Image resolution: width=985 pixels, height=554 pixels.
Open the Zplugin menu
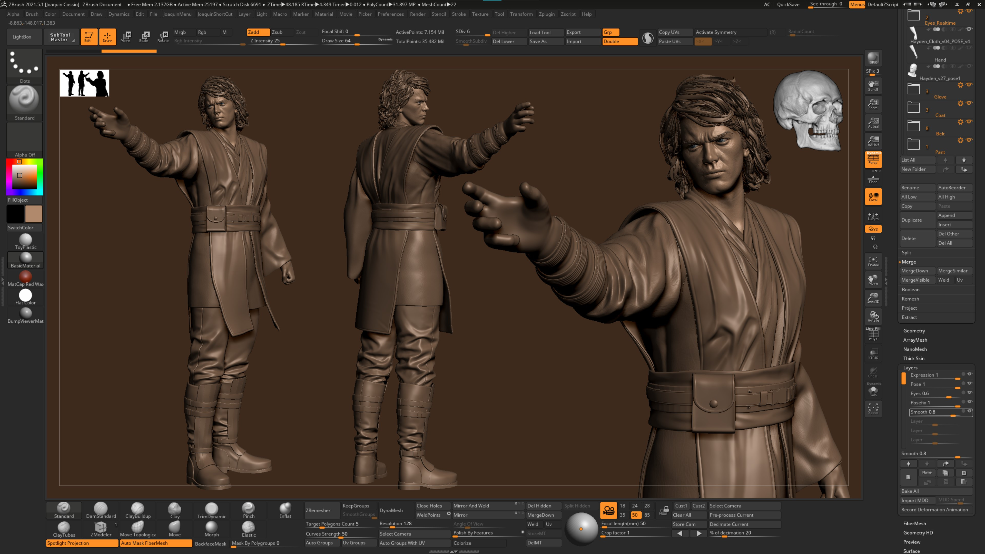click(x=546, y=14)
